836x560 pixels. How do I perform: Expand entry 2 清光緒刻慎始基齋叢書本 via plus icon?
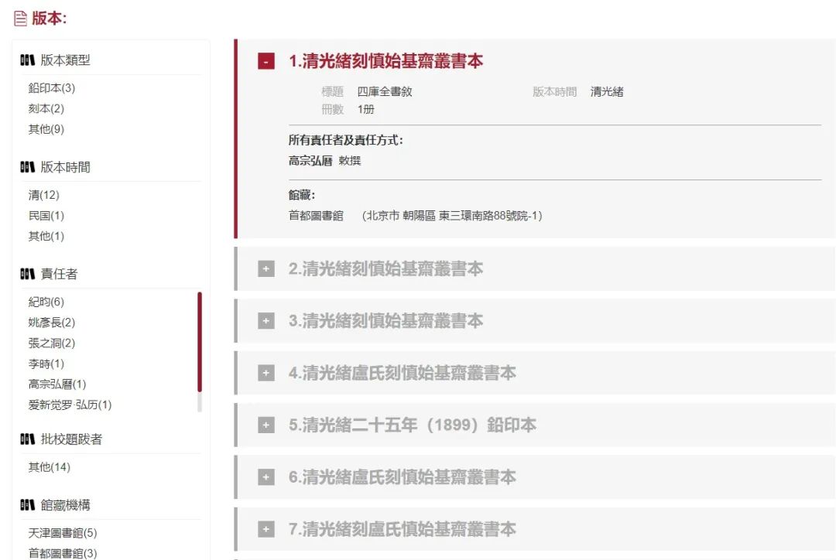click(266, 268)
